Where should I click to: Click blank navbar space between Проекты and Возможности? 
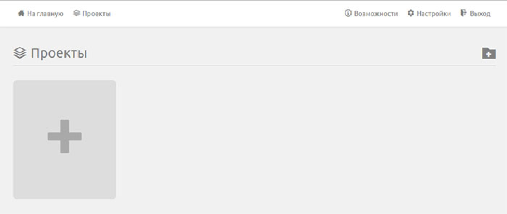click(x=226, y=14)
